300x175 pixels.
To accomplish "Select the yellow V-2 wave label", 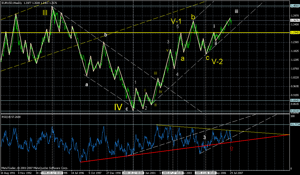I will [x=217, y=61].
